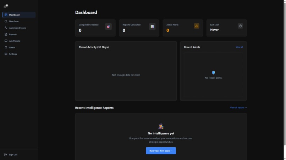The height and width of the screenshot is (160, 286).
Task: Click Run your first scan button
Action: (x=161, y=151)
